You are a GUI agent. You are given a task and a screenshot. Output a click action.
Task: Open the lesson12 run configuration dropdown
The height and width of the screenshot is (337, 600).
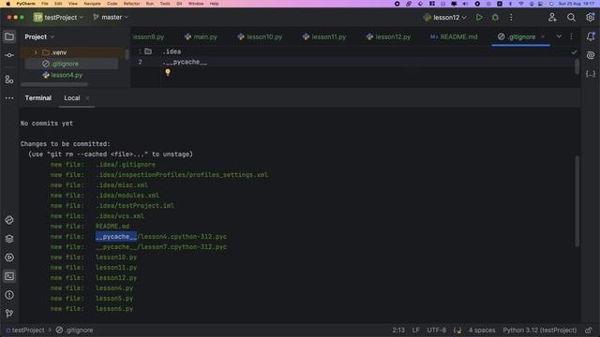[445, 17]
